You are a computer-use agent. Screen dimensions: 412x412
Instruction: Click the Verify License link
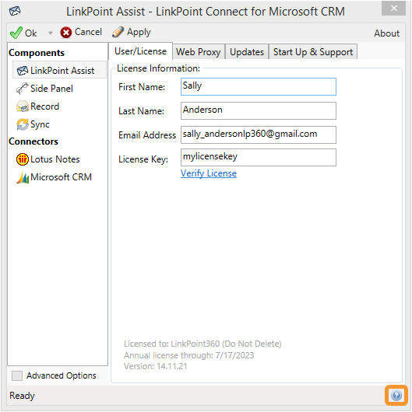pos(209,173)
